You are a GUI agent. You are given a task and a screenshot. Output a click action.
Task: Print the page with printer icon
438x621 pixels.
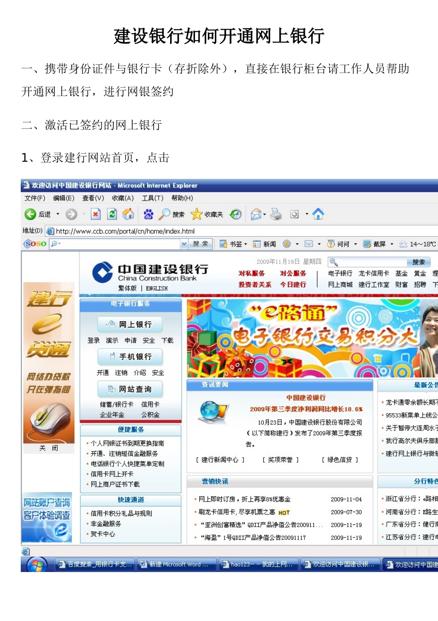click(276, 214)
